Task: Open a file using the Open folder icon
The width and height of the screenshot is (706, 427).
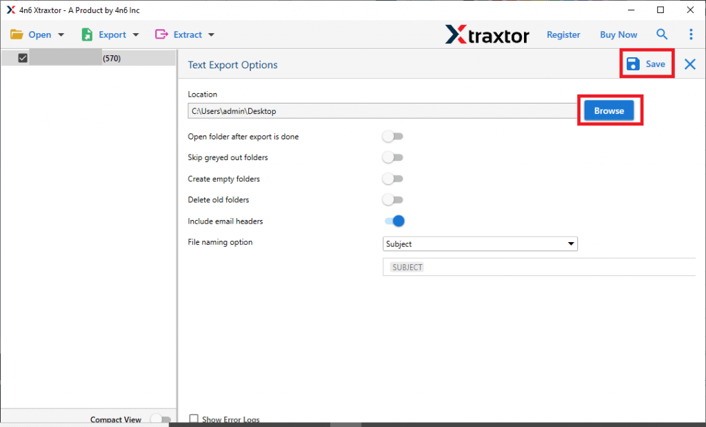Action: [x=17, y=34]
